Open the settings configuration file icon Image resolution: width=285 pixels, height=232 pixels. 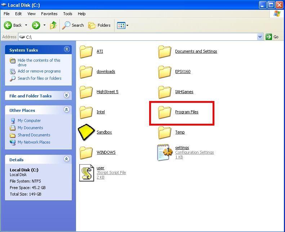[x=165, y=152]
